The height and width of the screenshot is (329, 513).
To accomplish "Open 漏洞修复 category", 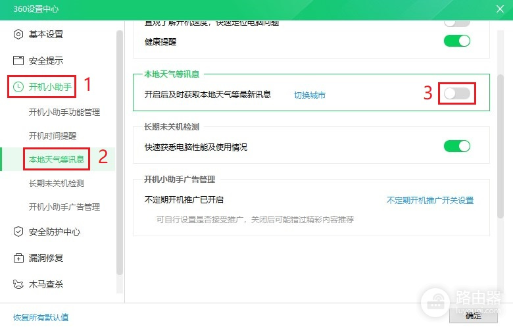I will [46, 258].
